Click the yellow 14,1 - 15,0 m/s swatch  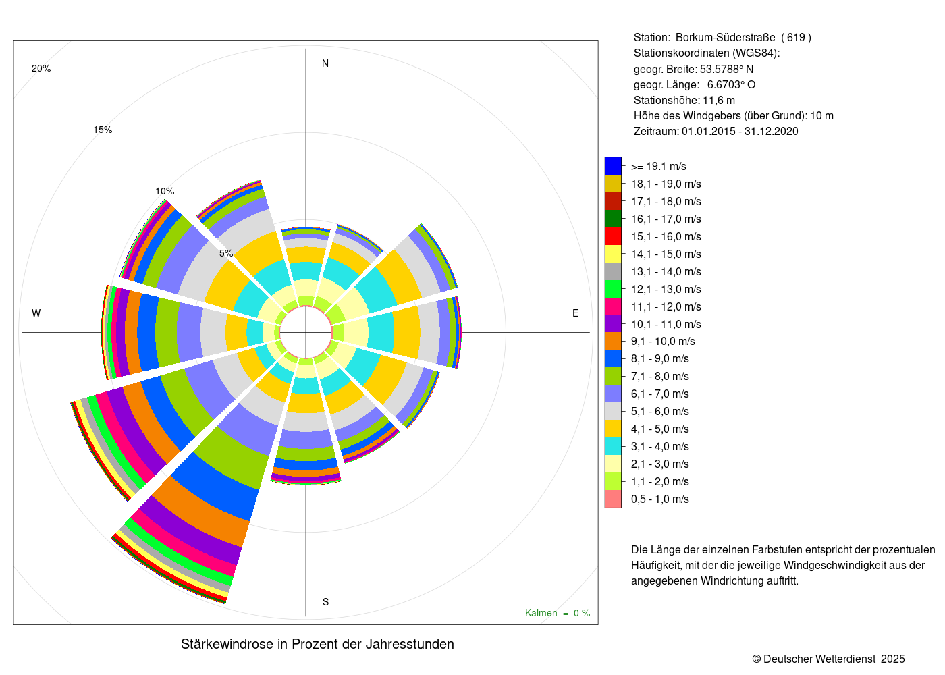613,254
